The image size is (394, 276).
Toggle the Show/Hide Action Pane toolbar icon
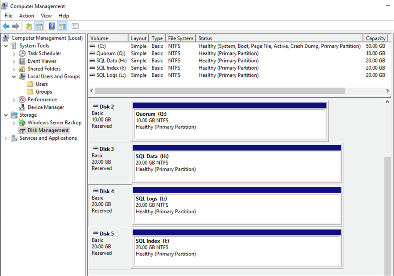tap(62, 26)
